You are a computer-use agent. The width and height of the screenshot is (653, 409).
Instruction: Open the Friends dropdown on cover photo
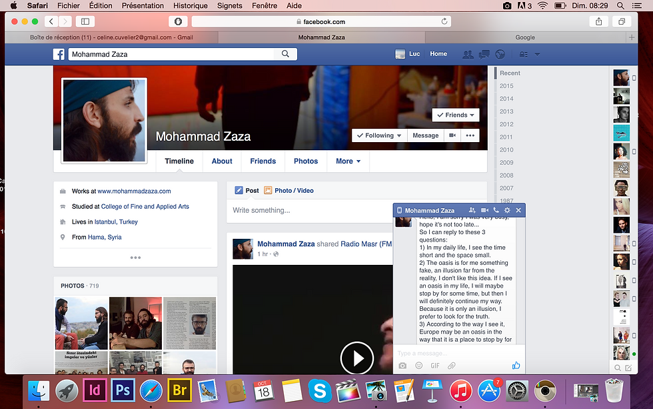(456, 115)
